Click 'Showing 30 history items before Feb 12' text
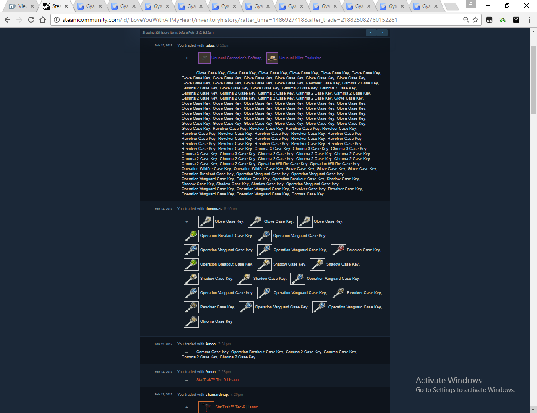 [x=178, y=32]
